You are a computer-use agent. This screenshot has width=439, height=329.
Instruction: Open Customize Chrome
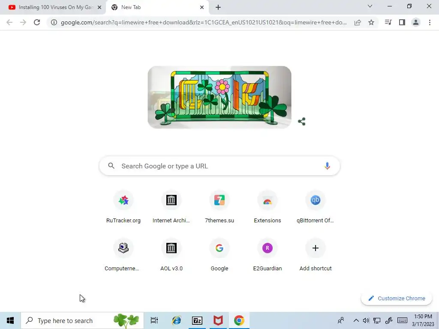point(397,298)
